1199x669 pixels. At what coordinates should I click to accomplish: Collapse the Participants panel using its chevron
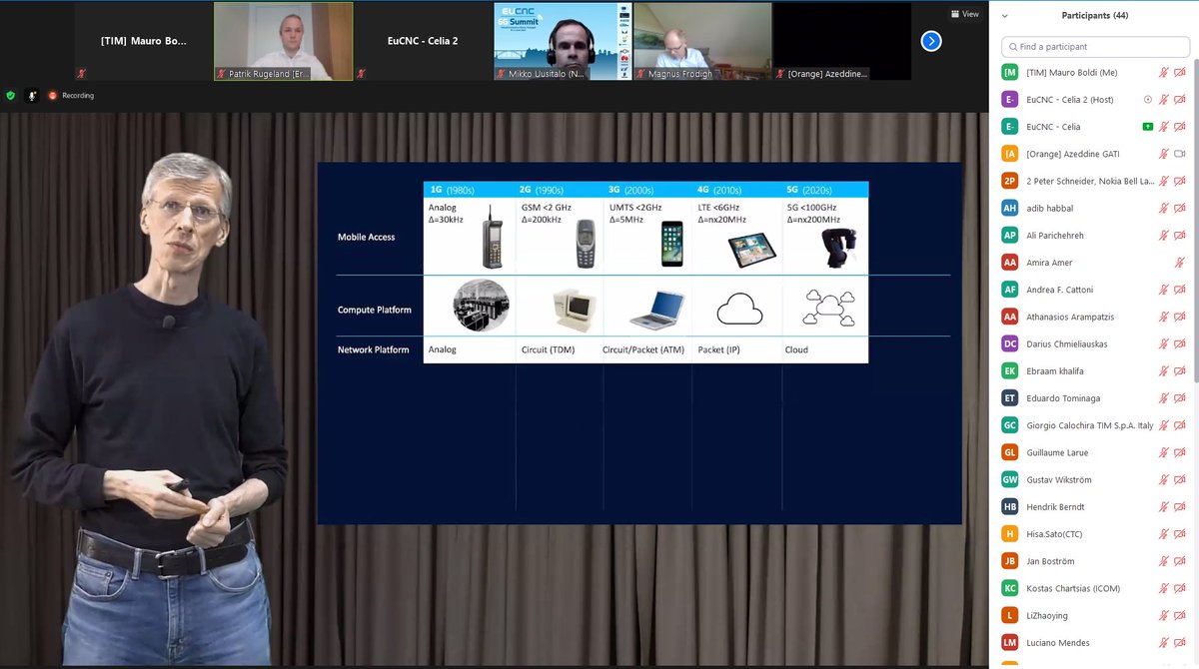tap(1003, 15)
